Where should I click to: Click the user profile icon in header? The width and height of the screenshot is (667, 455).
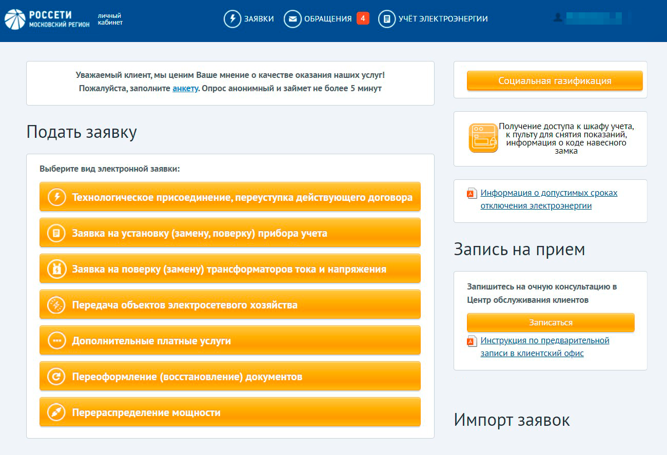pyautogui.click(x=558, y=18)
